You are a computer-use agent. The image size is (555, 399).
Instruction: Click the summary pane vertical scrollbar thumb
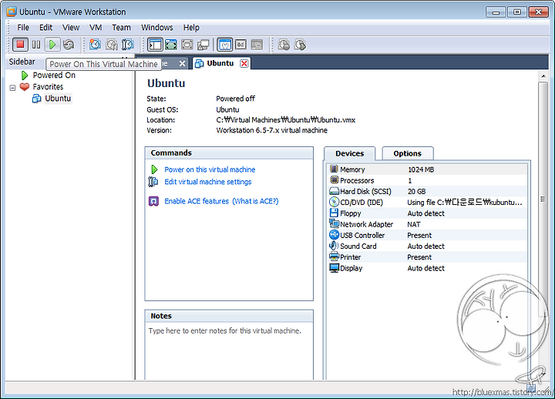point(543,199)
